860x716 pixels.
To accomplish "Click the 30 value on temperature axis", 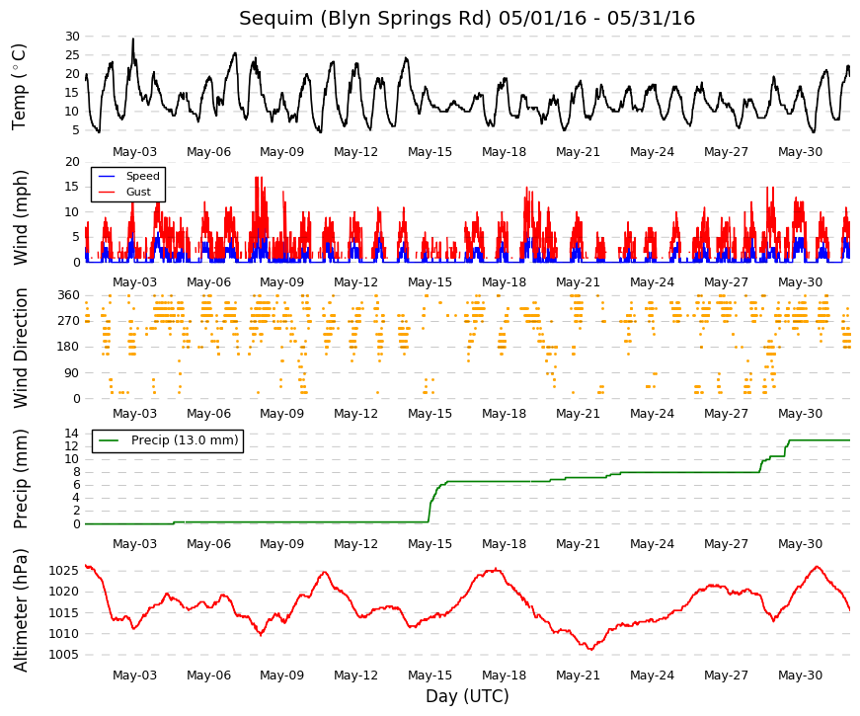I will (x=72, y=37).
